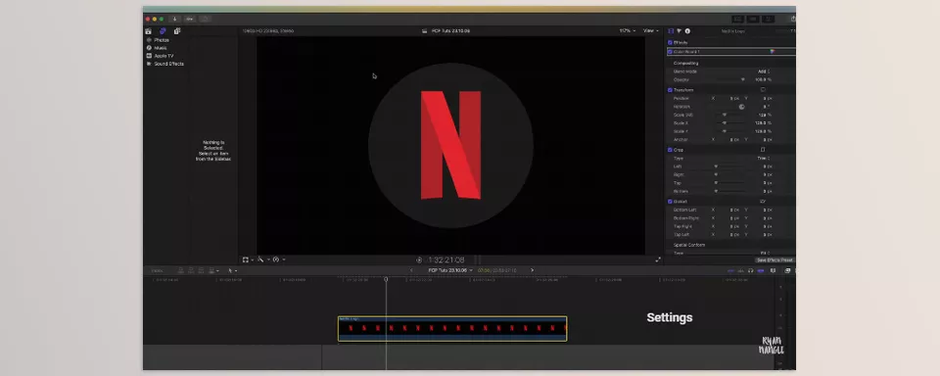Viewport: 940px width, 376px height.
Task: Uncheck the Effects checkbox
Action: click(670, 42)
